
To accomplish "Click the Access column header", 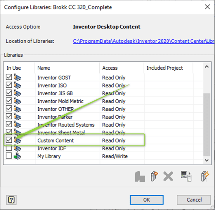I will click(x=122, y=68).
